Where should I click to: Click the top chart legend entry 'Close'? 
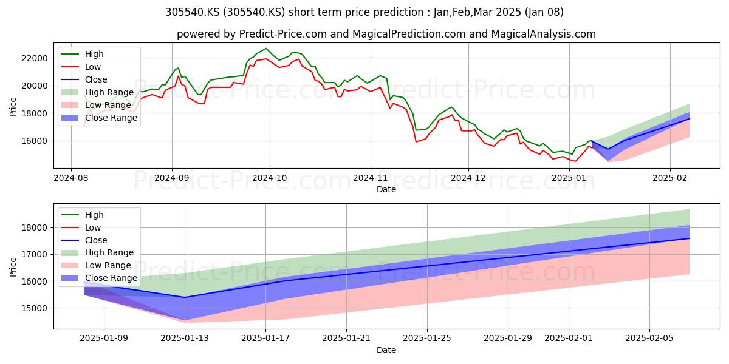[96, 79]
